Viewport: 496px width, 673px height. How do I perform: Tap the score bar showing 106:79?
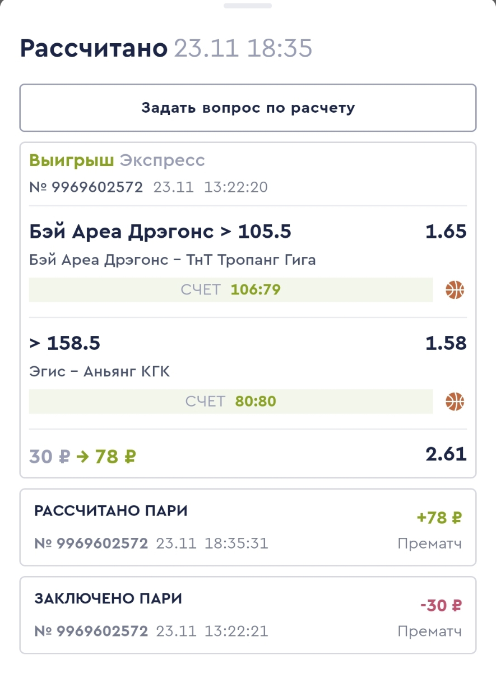(231, 290)
